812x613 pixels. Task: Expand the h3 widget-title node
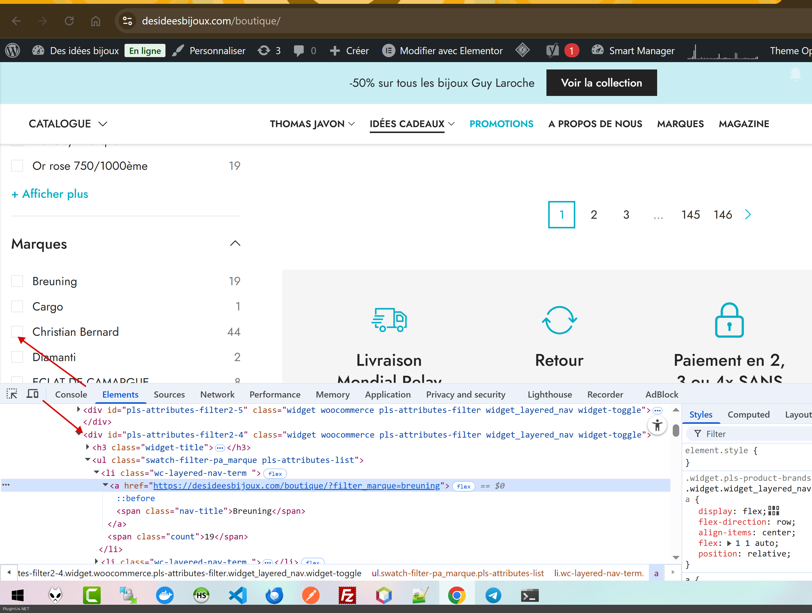tap(87, 447)
